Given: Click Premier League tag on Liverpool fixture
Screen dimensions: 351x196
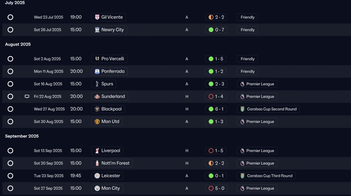Looking at the screenshot, I should (257, 151).
